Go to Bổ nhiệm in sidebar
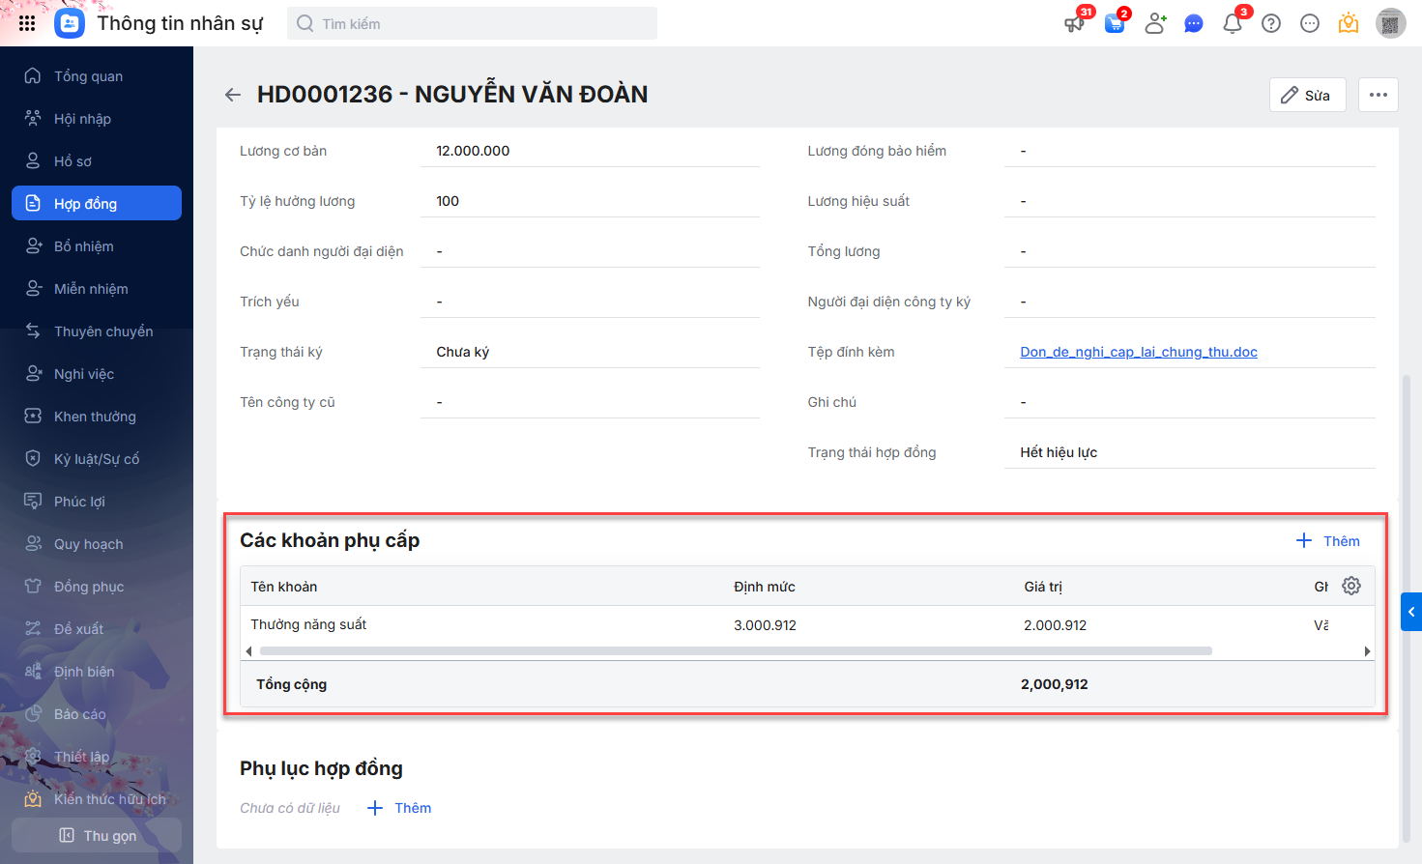This screenshot has width=1422, height=864. click(84, 246)
